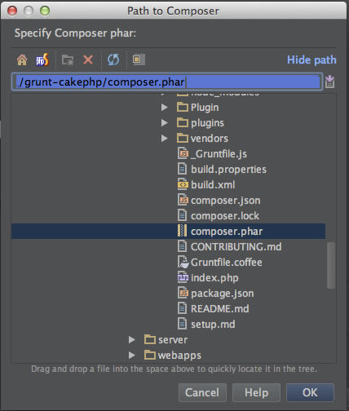Click the vertical scrollbar thumb

(x=331, y=265)
